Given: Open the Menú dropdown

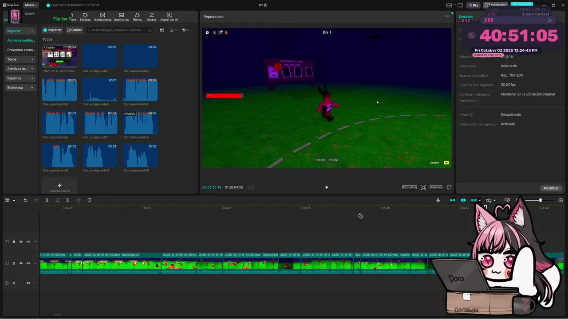Looking at the screenshot, I should pos(31,5).
